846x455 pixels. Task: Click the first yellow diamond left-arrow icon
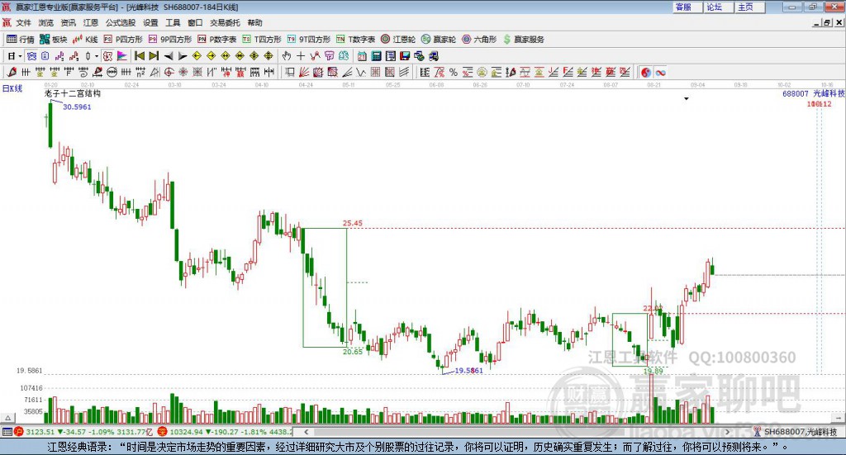[197, 56]
